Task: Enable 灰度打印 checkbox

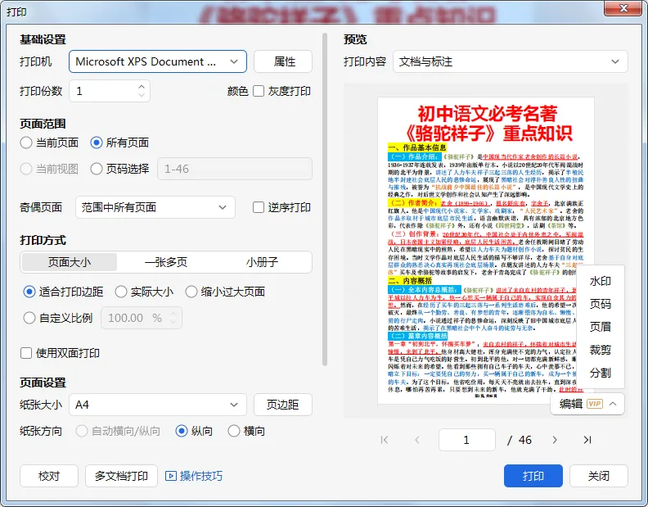Action: coord(259,91)
